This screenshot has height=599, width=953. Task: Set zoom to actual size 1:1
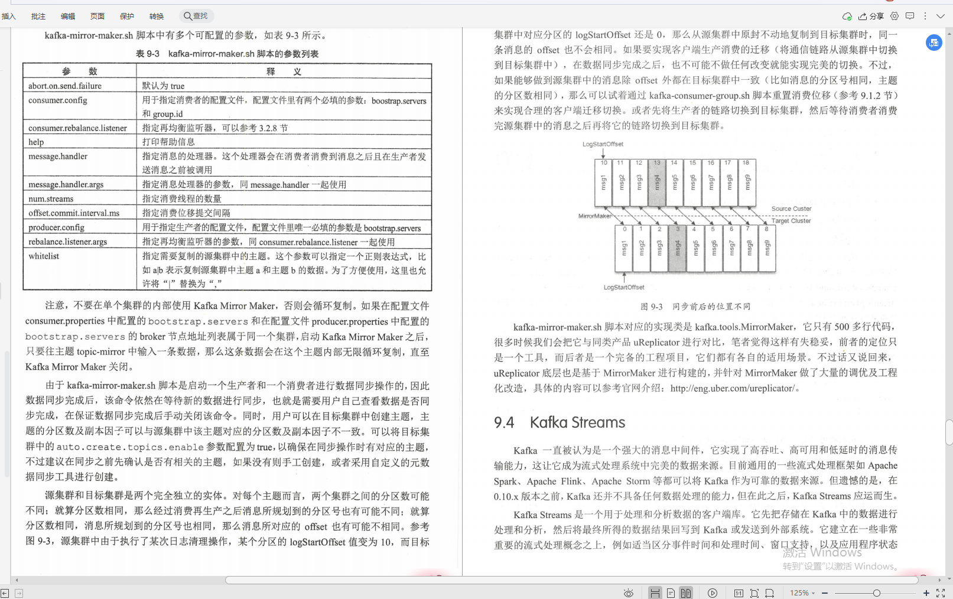[x=739, y=593]
